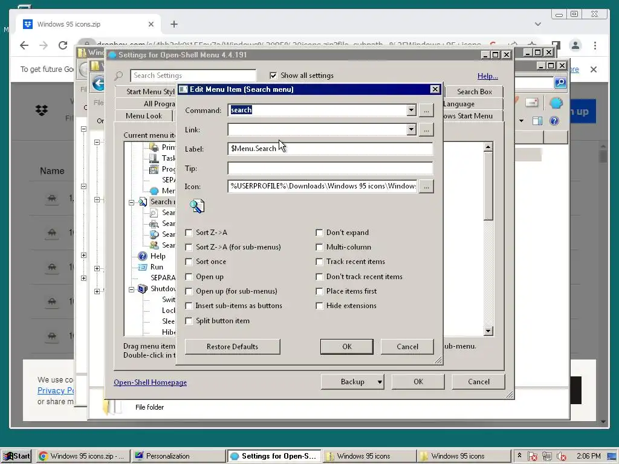This screenshot has width=619, height=464.
Task: Open the Personalization taskbar item
Action: 178,456
